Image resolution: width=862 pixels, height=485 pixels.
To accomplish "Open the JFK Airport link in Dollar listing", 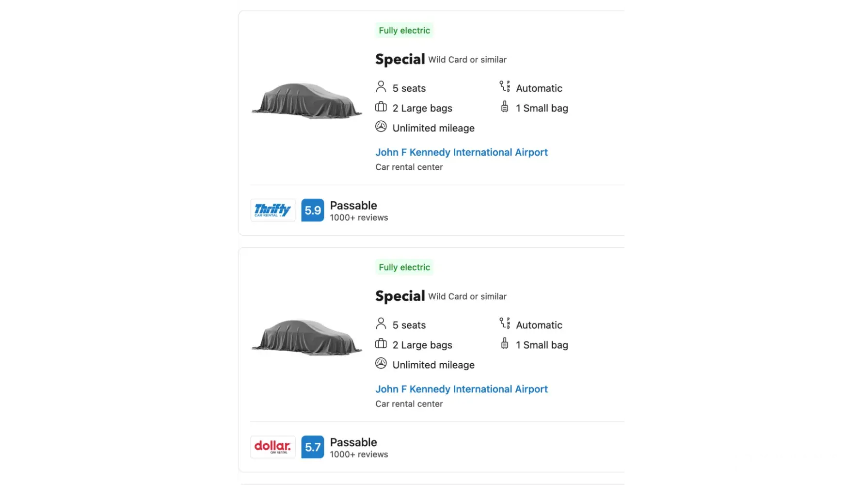I will tap(461, 389).
